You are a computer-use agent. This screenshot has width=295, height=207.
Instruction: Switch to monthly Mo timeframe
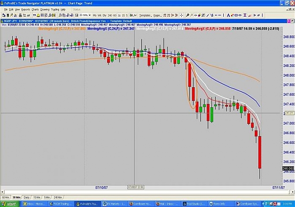click(x=94, y=16)
